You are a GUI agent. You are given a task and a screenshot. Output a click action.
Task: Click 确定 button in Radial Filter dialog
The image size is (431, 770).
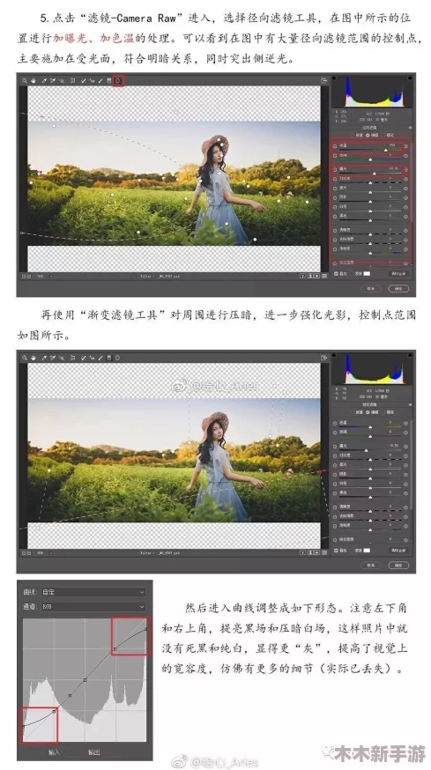click(398, 289)
